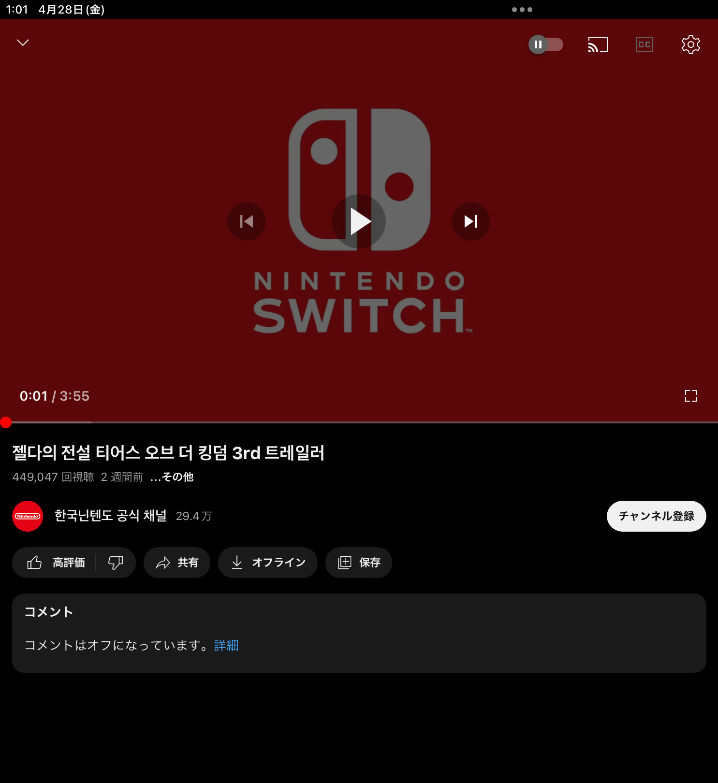Minimize player with the down chevron

click(23, 43)
